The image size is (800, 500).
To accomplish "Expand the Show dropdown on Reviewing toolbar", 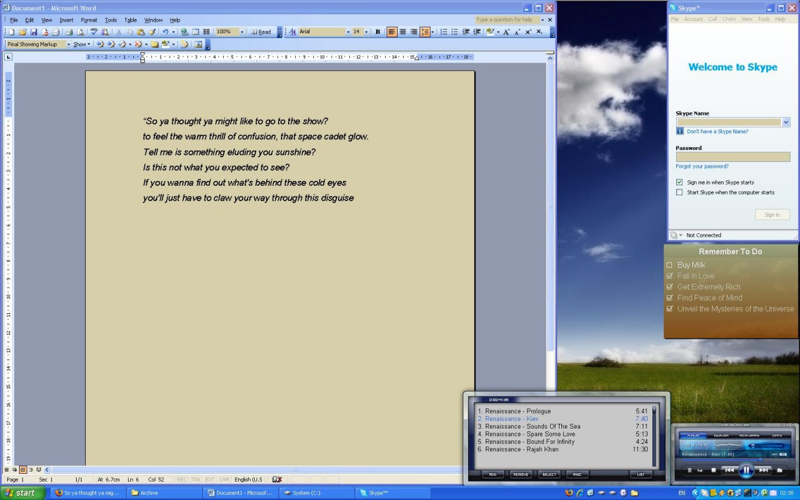I will tap(82, 45).
